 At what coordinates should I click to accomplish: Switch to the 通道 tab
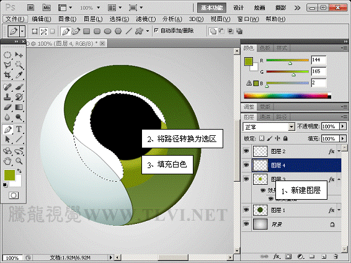(x=265, y=117)
